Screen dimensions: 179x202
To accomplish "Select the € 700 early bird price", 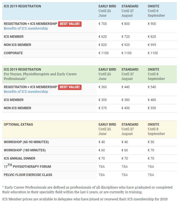I will point(103,24).
